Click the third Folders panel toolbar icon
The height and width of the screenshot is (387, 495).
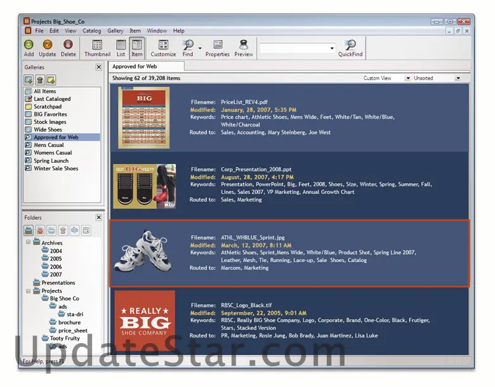pyautogui.click(x=51, y=230)
